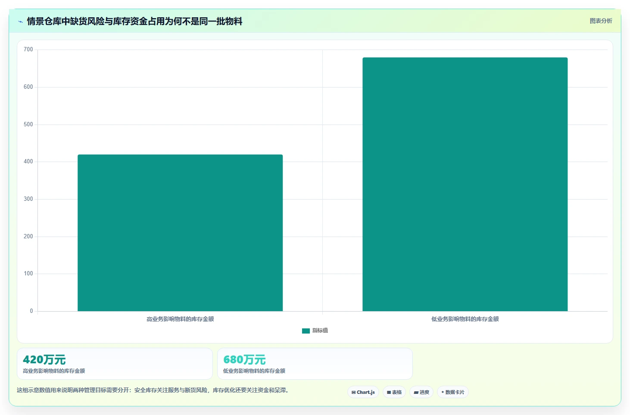The width and height of the screenshot is (630, 415).
Task: Click the y-axis value 400
Action: point(28,162)
